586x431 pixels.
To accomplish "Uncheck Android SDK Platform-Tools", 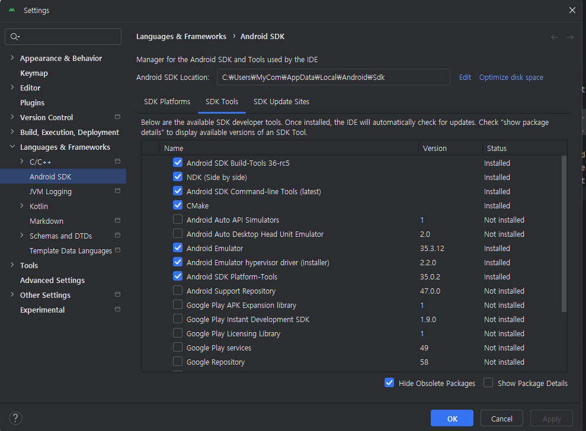I will (178, 276).
